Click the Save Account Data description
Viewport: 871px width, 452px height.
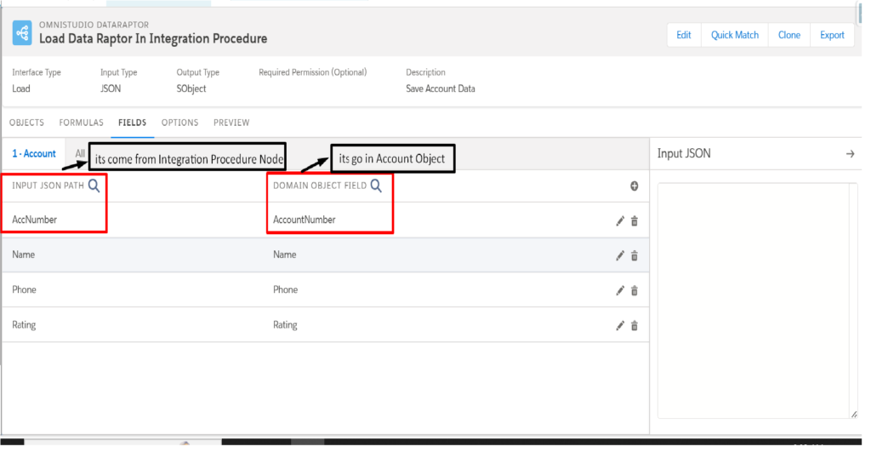[x=441, y=89]
